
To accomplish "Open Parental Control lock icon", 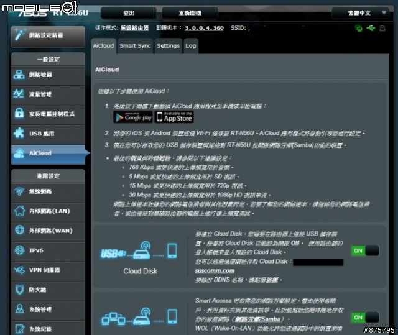I will click(19, 113).
